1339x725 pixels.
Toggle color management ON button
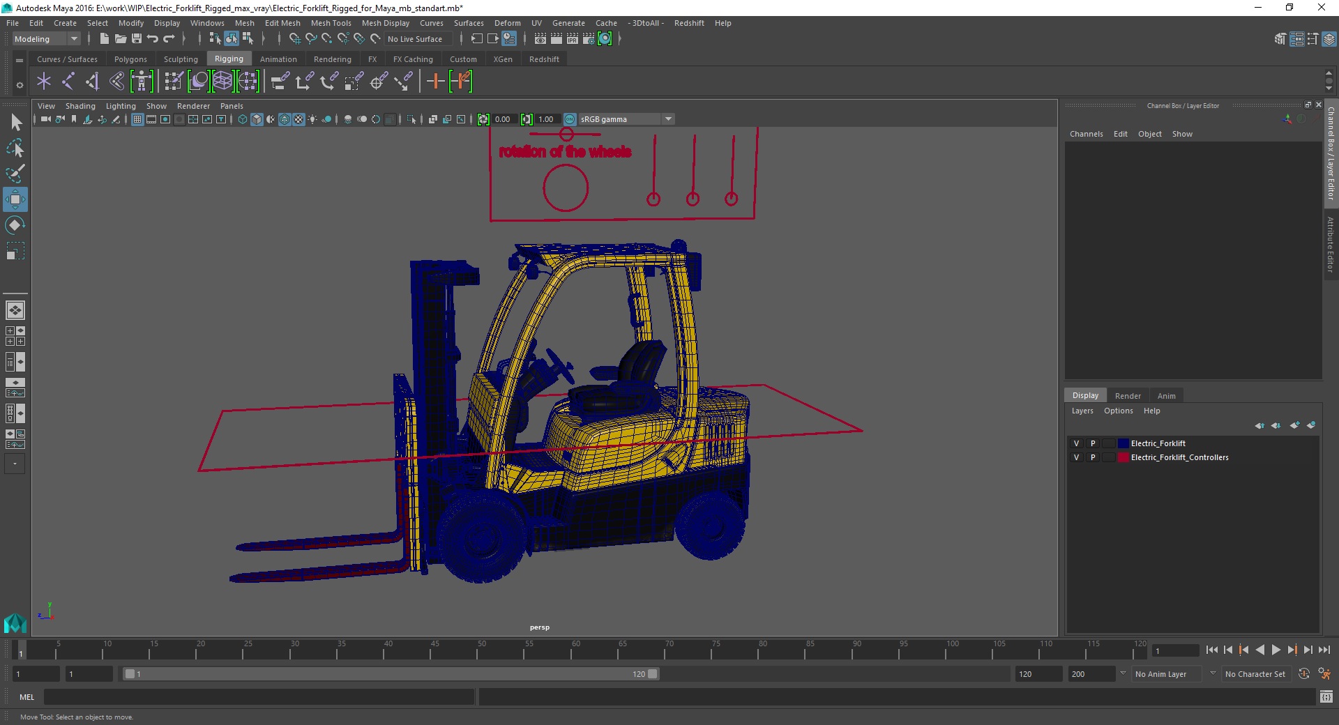click(570, 119)
